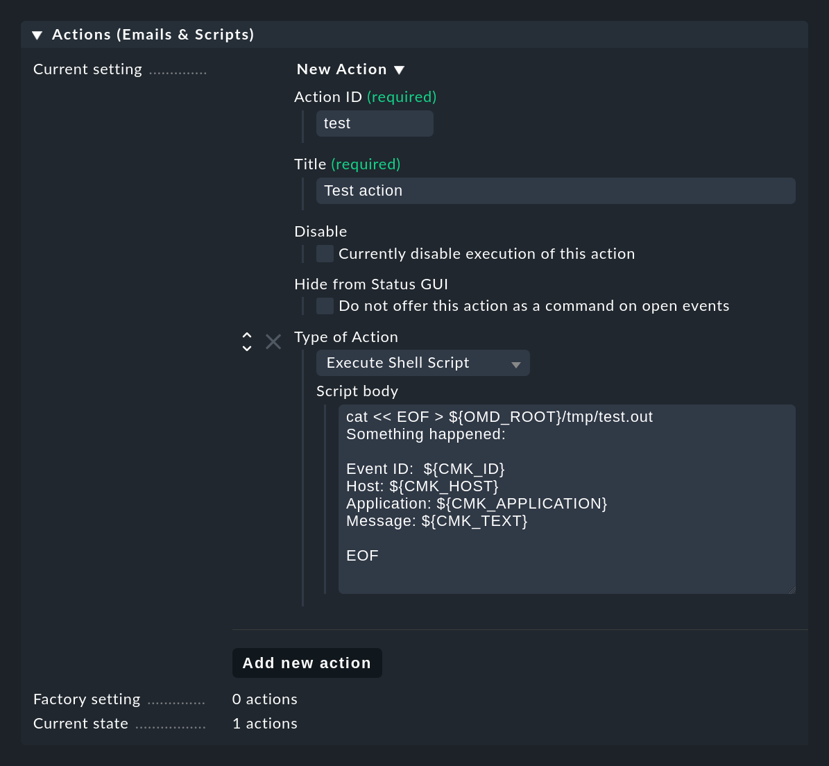Image resolution: width=829 pixels, height=766 pixels.
Task: Collapse the Actions (Emails & Scripts) section triangle
Action: click(x=37, y=35)
